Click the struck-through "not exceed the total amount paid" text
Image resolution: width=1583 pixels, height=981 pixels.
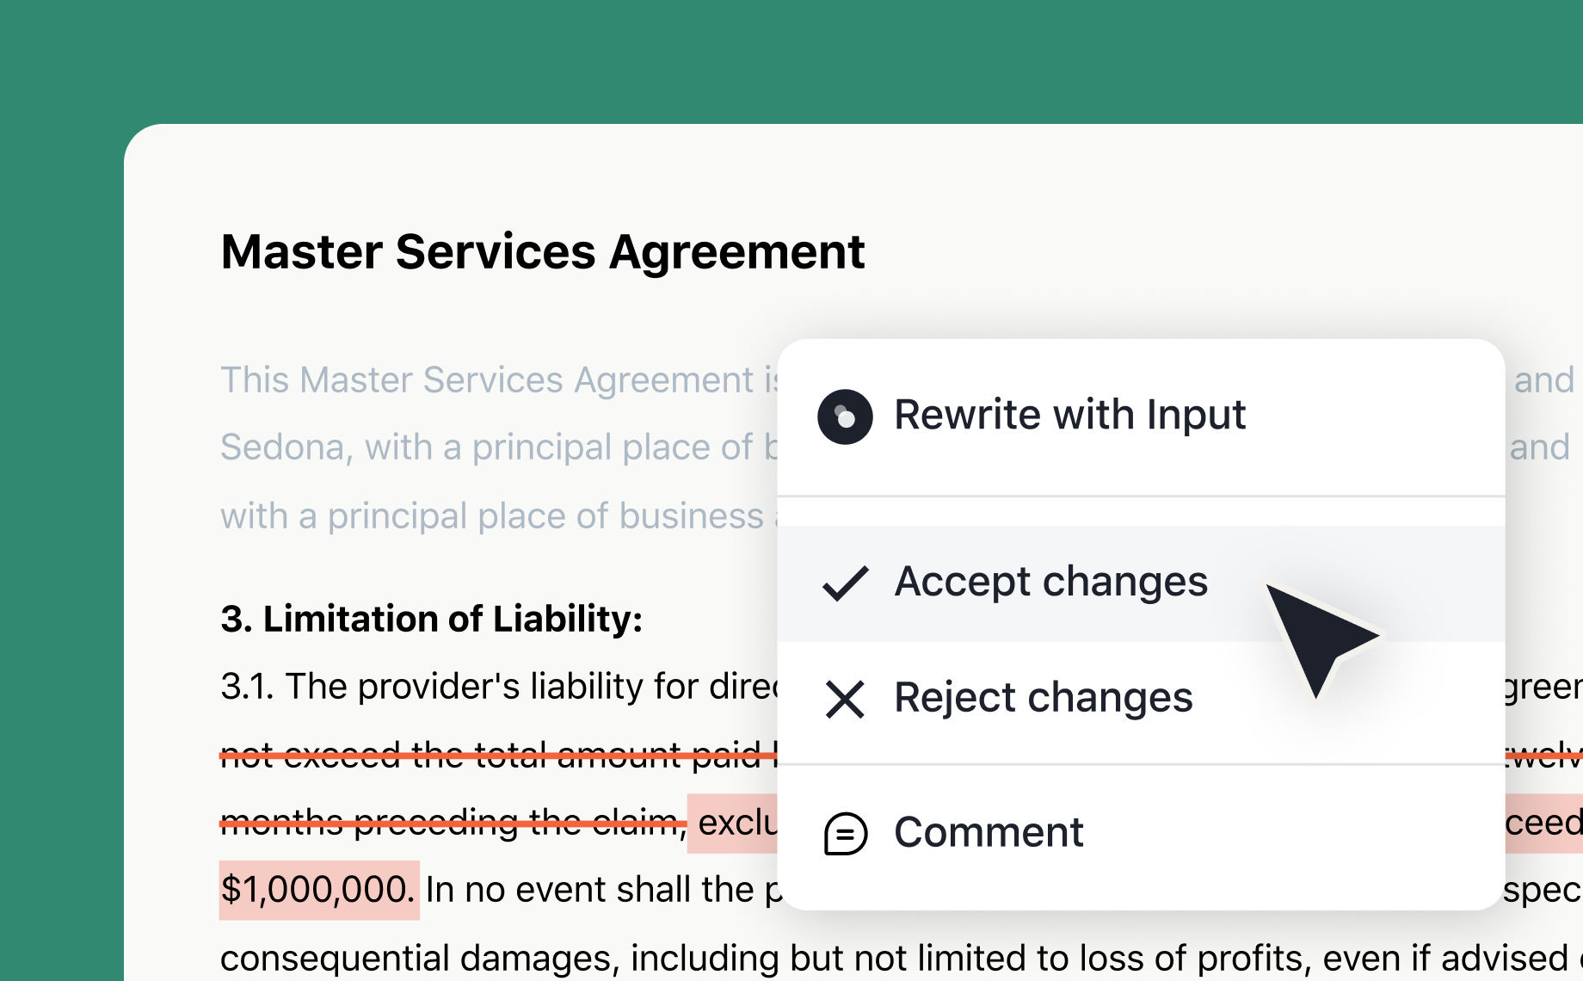click(447, 754)
